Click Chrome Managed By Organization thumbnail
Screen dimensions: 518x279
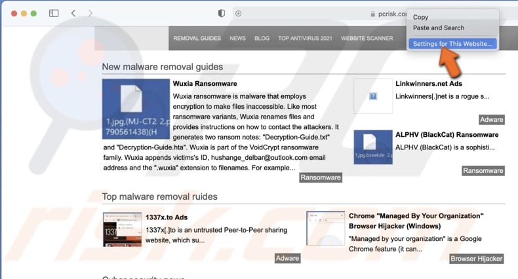click(x=326, y=228)
